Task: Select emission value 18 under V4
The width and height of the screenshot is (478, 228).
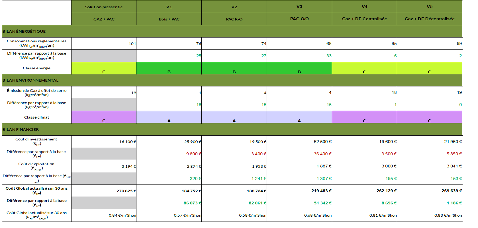Action: pos(364,92)
